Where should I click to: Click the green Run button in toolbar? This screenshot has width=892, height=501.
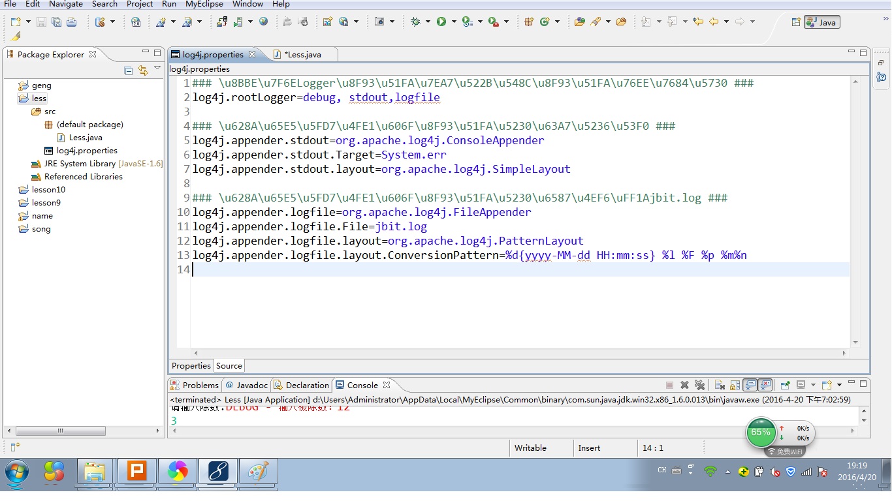(441, 22)
